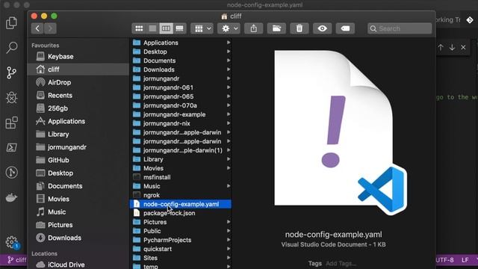
Task: Select AirDrop in Finder sidebar
Action: tap(78, 82)
